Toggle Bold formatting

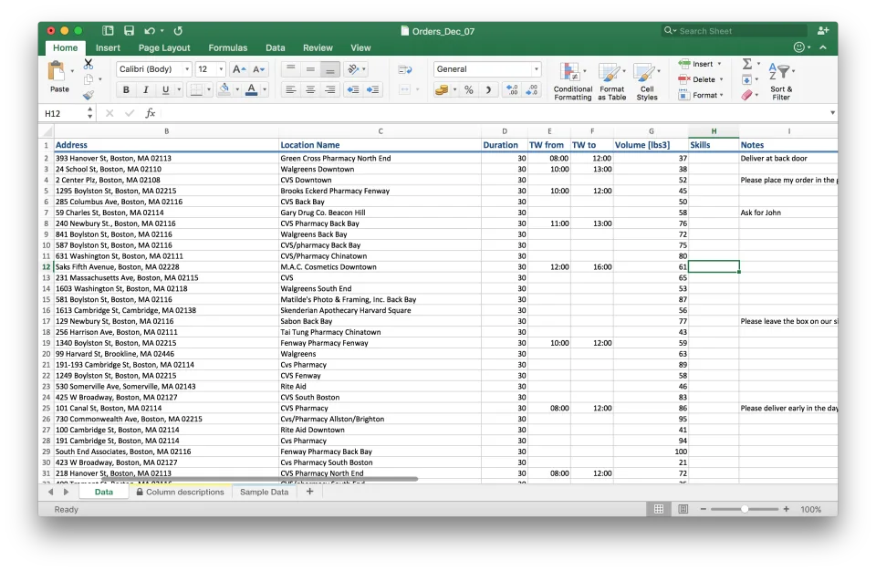pyautogui.click(x=126, y=89)
